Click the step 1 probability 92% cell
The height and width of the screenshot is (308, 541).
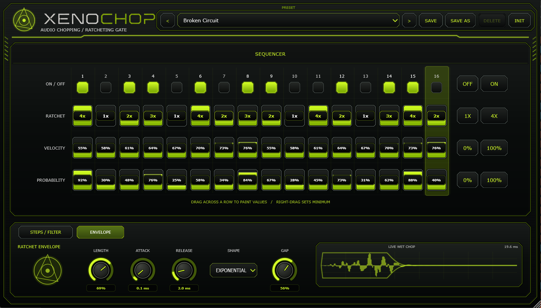(82, 180)
